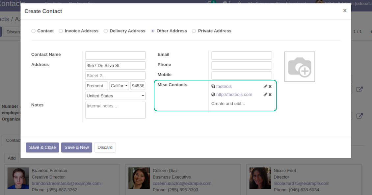This screenshot has width=372, height=195.
Task: Click into the Contact Name field
Action: pos(115,55)
